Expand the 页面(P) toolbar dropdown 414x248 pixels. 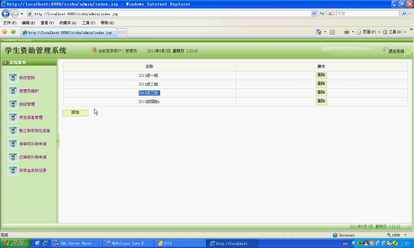pyautogui.click(x=379, y=32)
